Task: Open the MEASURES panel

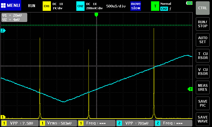Action: tap(203, 88)
